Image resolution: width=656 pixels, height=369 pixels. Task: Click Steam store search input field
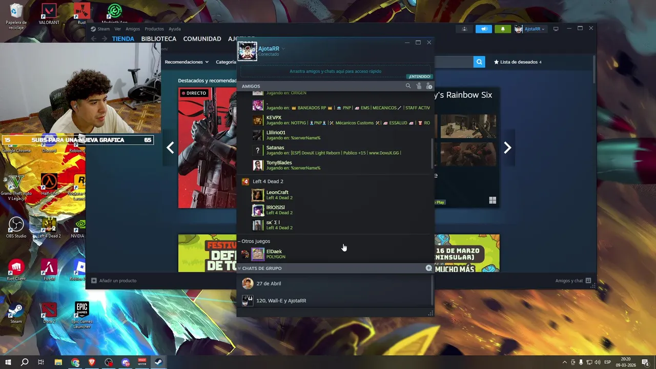454,62
